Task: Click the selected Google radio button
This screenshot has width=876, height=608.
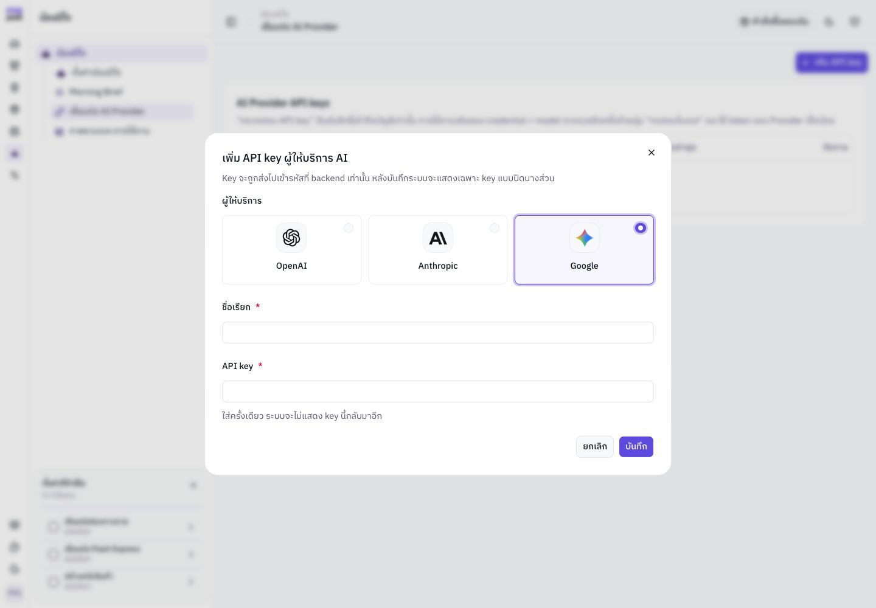Action: tap(641, 228)
